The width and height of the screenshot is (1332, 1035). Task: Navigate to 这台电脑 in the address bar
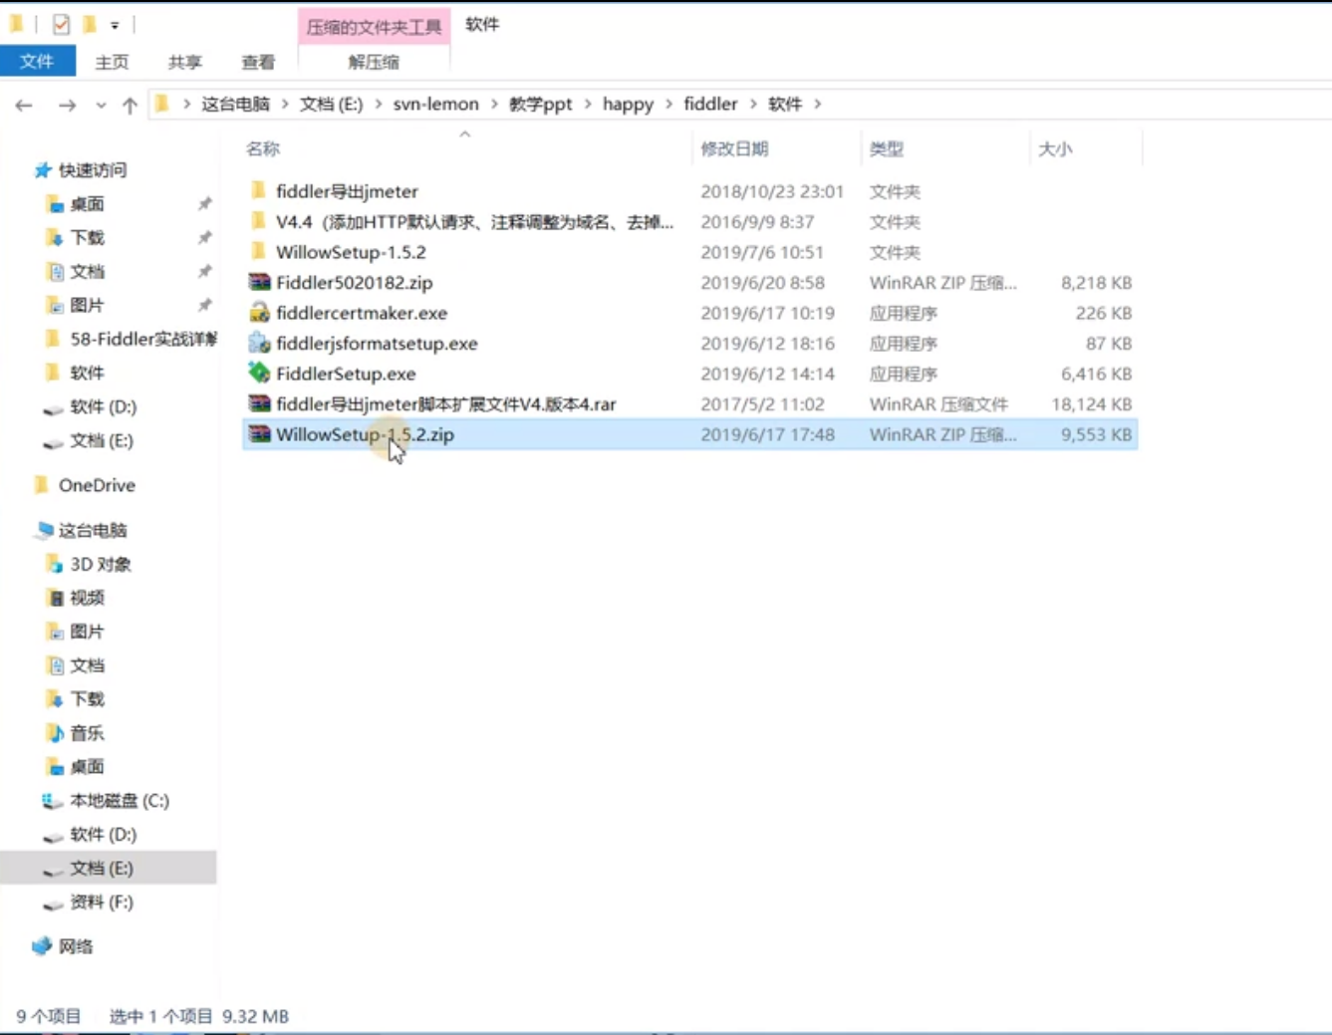235,105
